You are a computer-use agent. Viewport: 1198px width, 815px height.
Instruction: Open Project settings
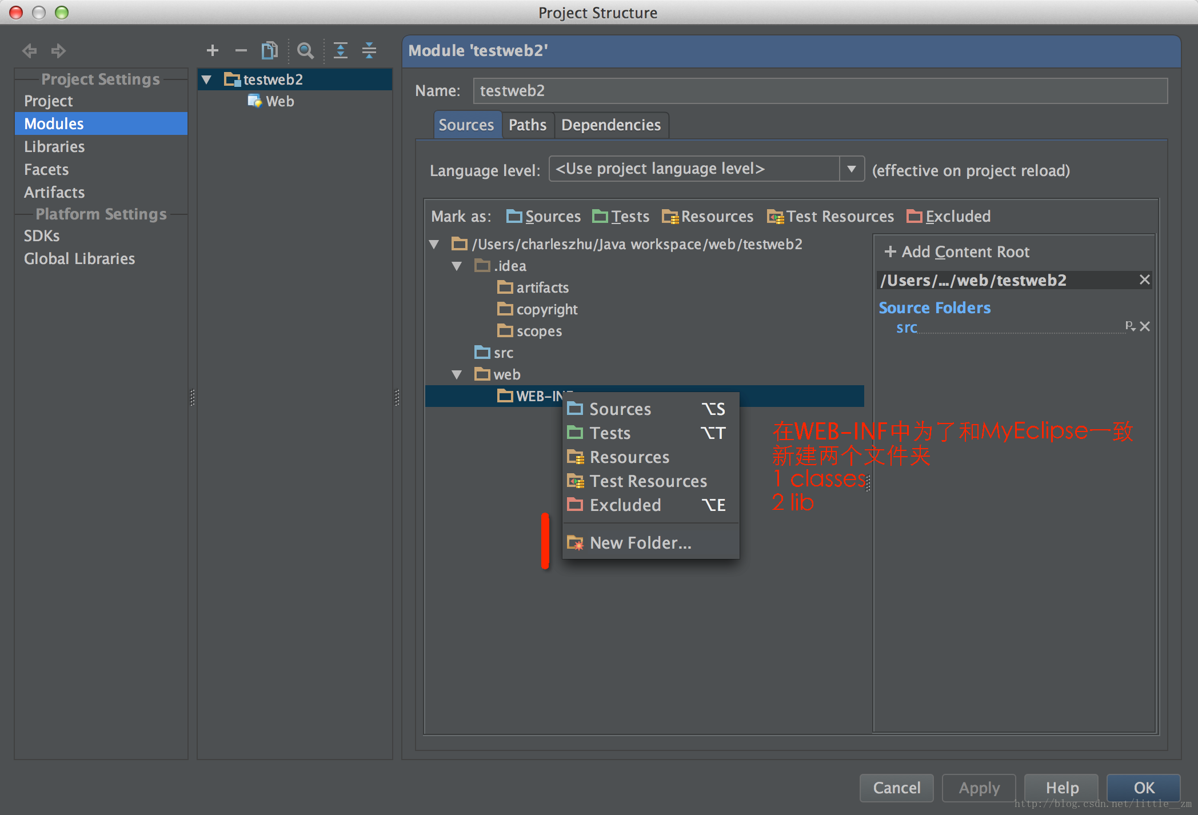(x=101, y=101)
